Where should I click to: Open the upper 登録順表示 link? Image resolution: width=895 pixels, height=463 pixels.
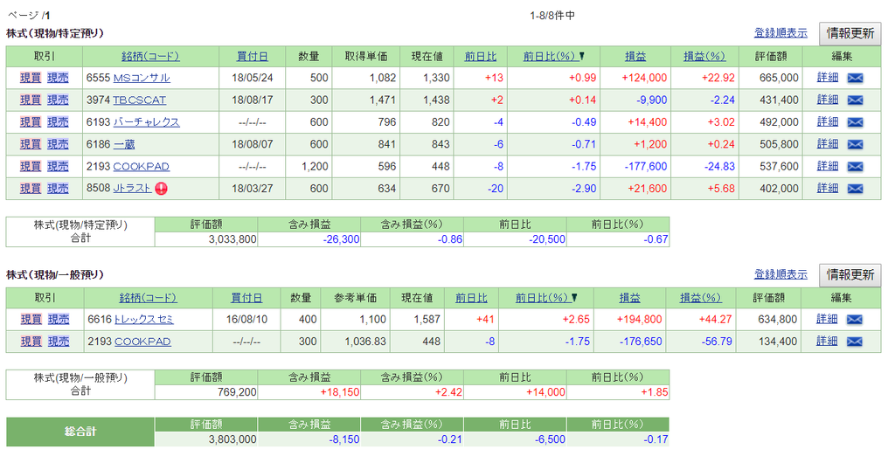[x=781, y=33]
